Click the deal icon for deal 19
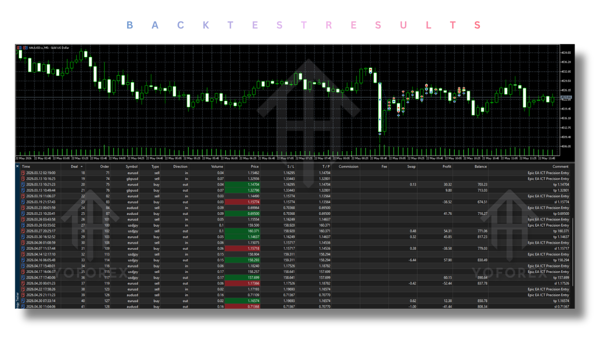 tap(23, 179)
